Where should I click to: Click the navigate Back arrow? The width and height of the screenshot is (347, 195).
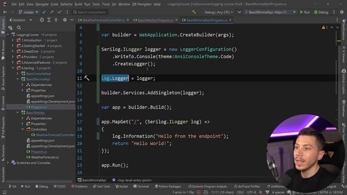click(x=5, y=12)
